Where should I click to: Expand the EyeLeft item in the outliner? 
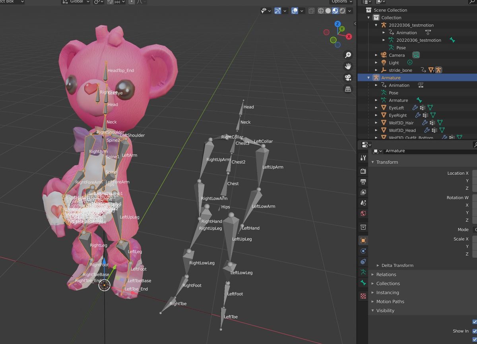pos(376,108)
